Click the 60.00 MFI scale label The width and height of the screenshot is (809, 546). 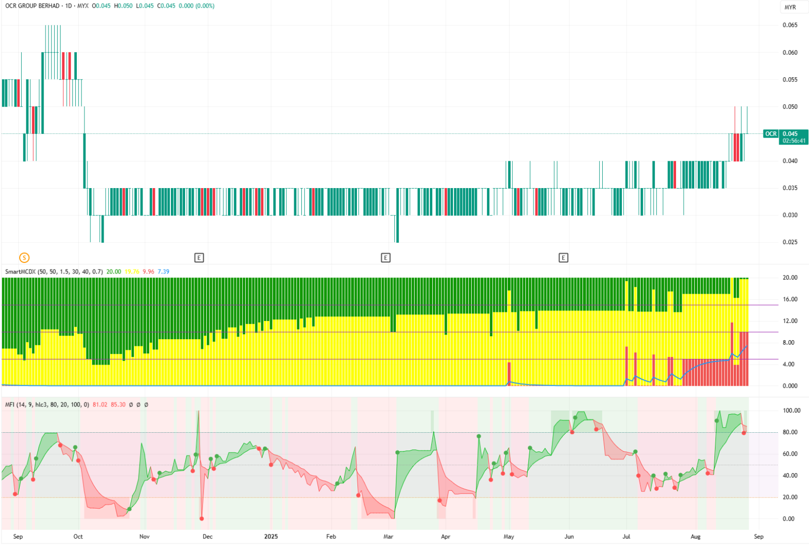790,454
